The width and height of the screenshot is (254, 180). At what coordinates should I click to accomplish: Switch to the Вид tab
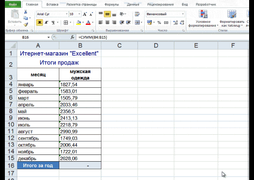point(185,4)
